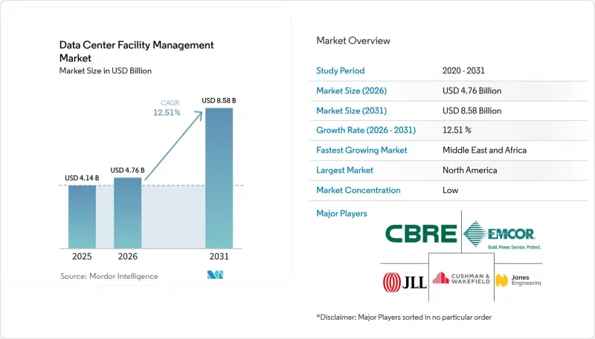Click the 'Market Concentration' label
595x339 pixels.
[358, 191]
